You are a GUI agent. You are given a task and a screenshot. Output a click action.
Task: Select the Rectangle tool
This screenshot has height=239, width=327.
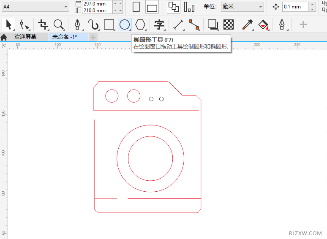[109, 24]
